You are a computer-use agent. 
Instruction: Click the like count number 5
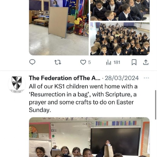tap(89, 62)
